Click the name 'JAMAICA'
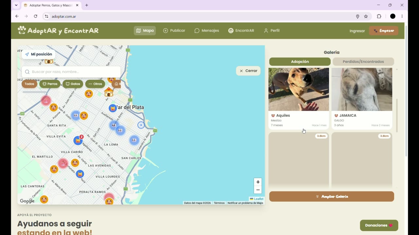 pos(348,116)
